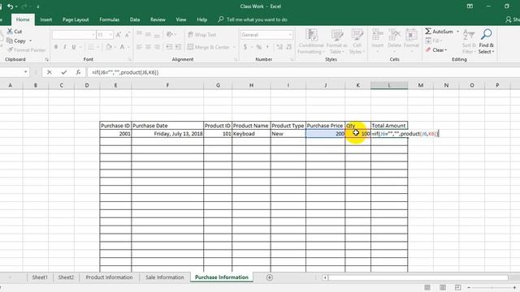
Task: Click horizontal scrollbar left arrow
Action: [x=325, y=277]
